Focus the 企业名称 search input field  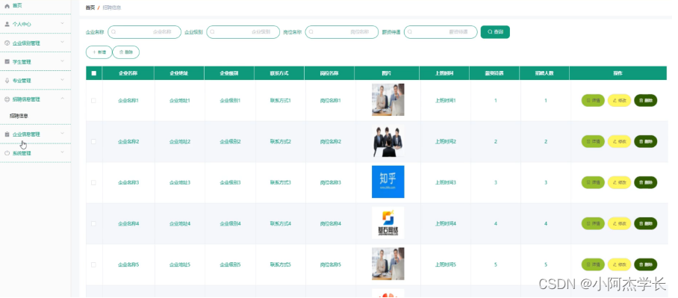[144, 32]
